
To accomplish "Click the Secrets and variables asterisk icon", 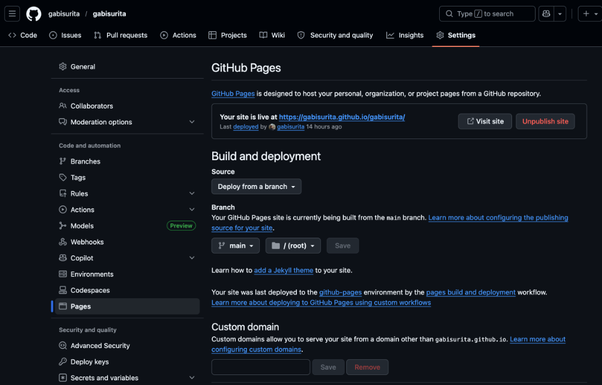I will 62,378.
